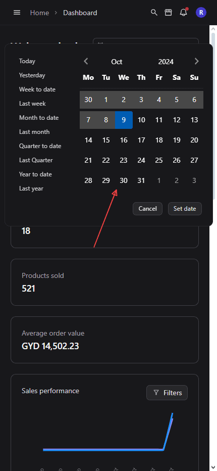Viewport: 217px width, 471px height.
Task: Choose Quarter to date preset
Action: [x=40, y=146]
